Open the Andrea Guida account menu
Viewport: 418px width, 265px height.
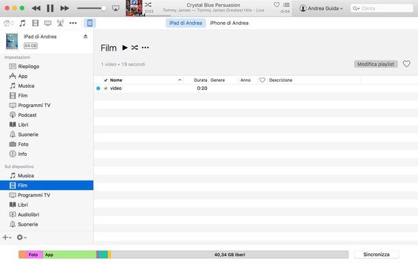pos(321,8)
